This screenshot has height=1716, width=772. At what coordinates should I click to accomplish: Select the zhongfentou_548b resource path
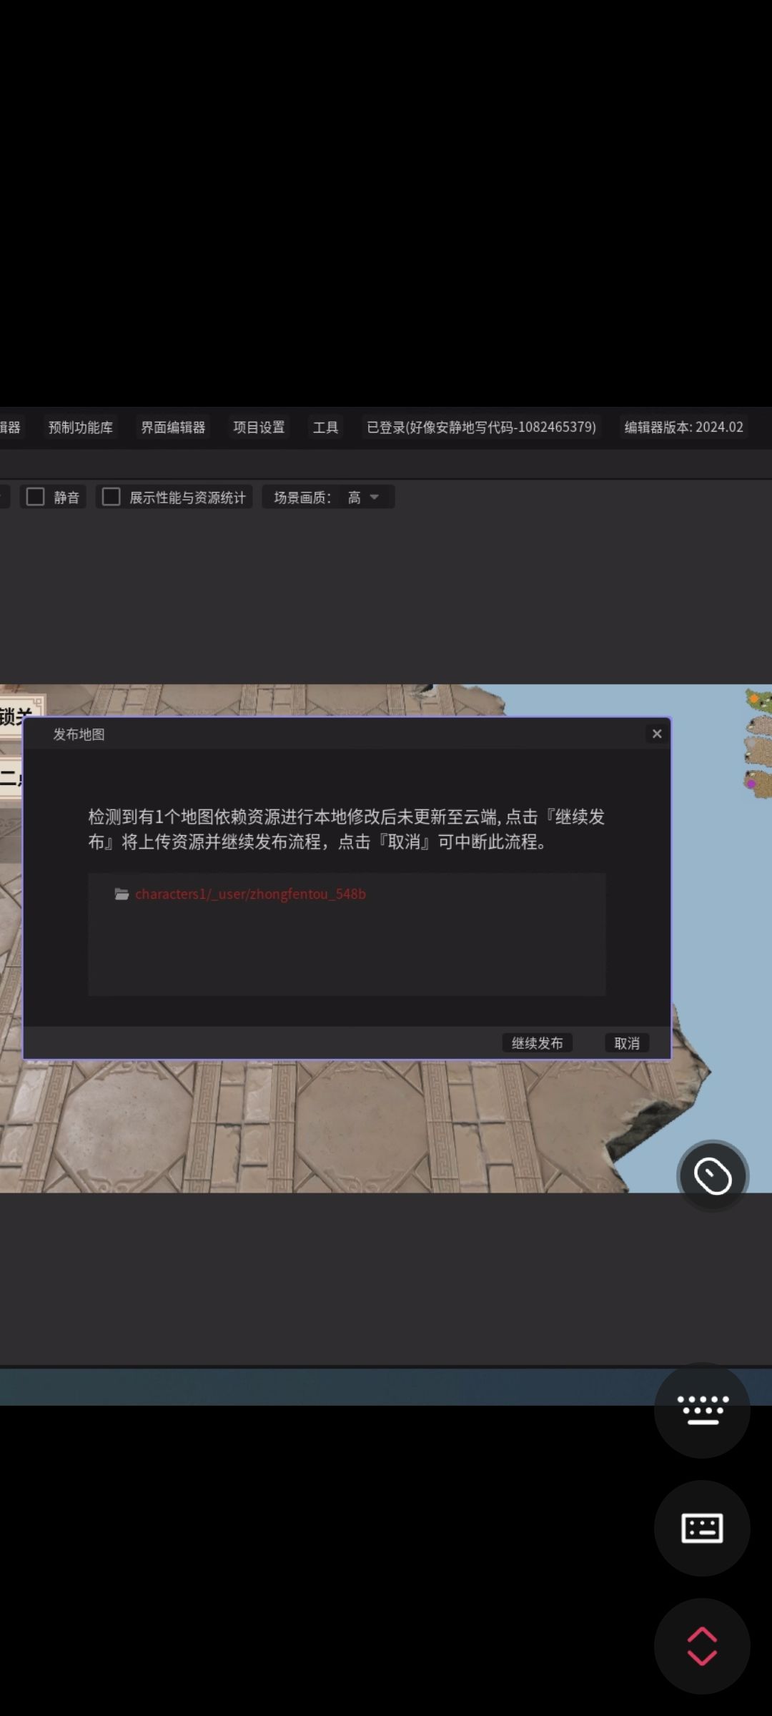pos(250,894)
